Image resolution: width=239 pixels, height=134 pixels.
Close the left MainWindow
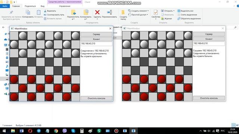coord(111,29)
